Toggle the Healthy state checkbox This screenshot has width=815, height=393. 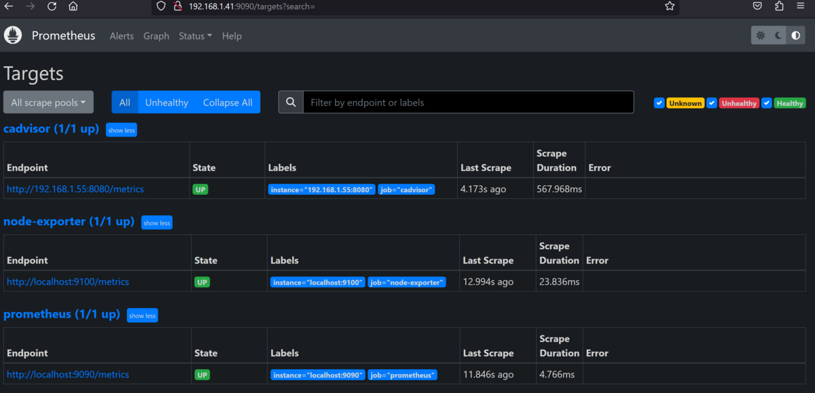(x=767, y=103)
